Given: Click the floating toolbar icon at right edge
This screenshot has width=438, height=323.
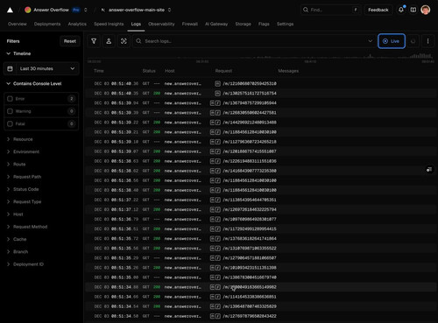Looking at the screenshot, I should click(x=429, y=170).
